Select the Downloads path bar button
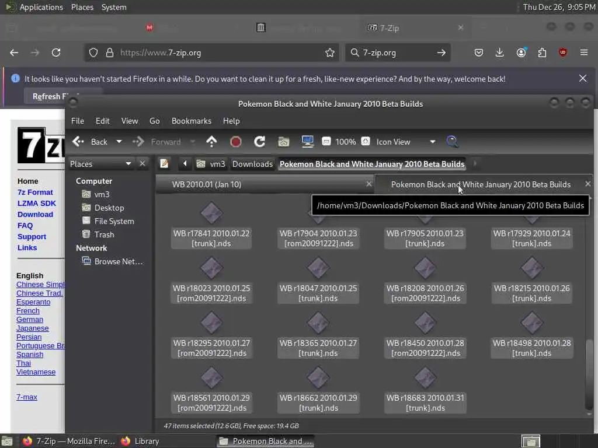 (x=252, y=164)
